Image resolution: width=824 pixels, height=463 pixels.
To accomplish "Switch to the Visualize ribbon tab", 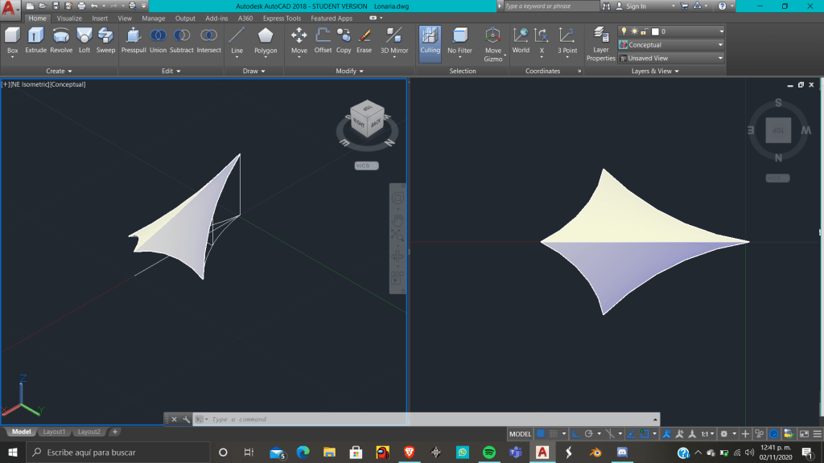I will pos(68,18).
